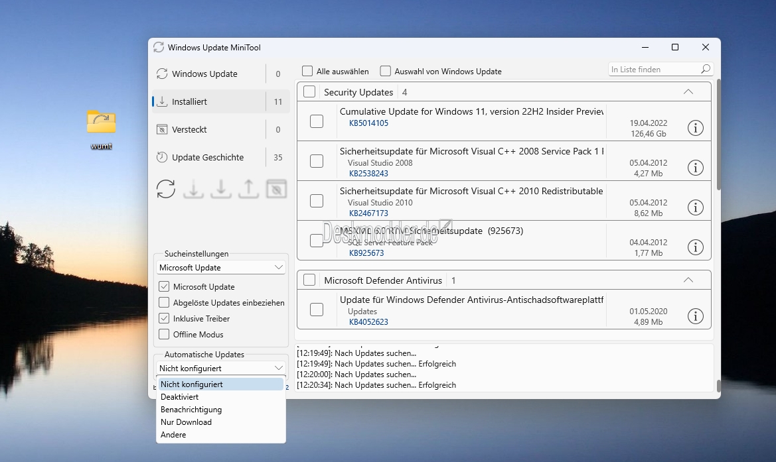The height and width of the screenshot is (462, 776).
Task: Click the Cumulative Update for Windows 11 title
Action: 471,111
